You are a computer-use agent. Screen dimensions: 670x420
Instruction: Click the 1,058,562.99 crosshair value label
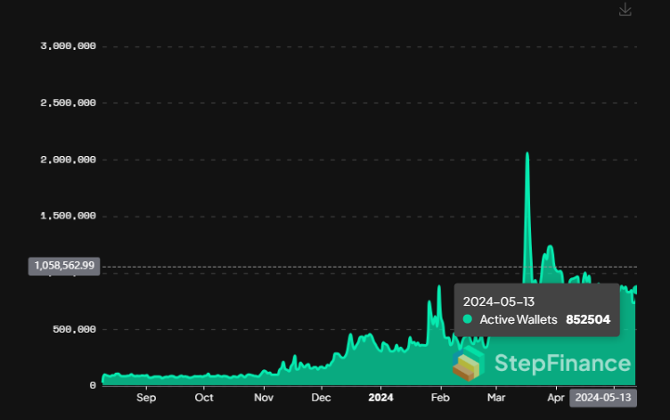(x=64, y=266)
